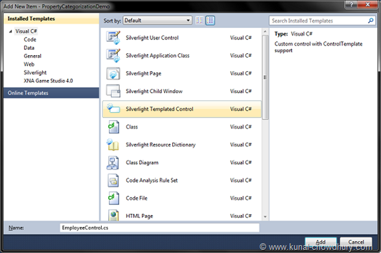381x253 pixels.
Task: Select the Code File label
Action: coord(137,198)
